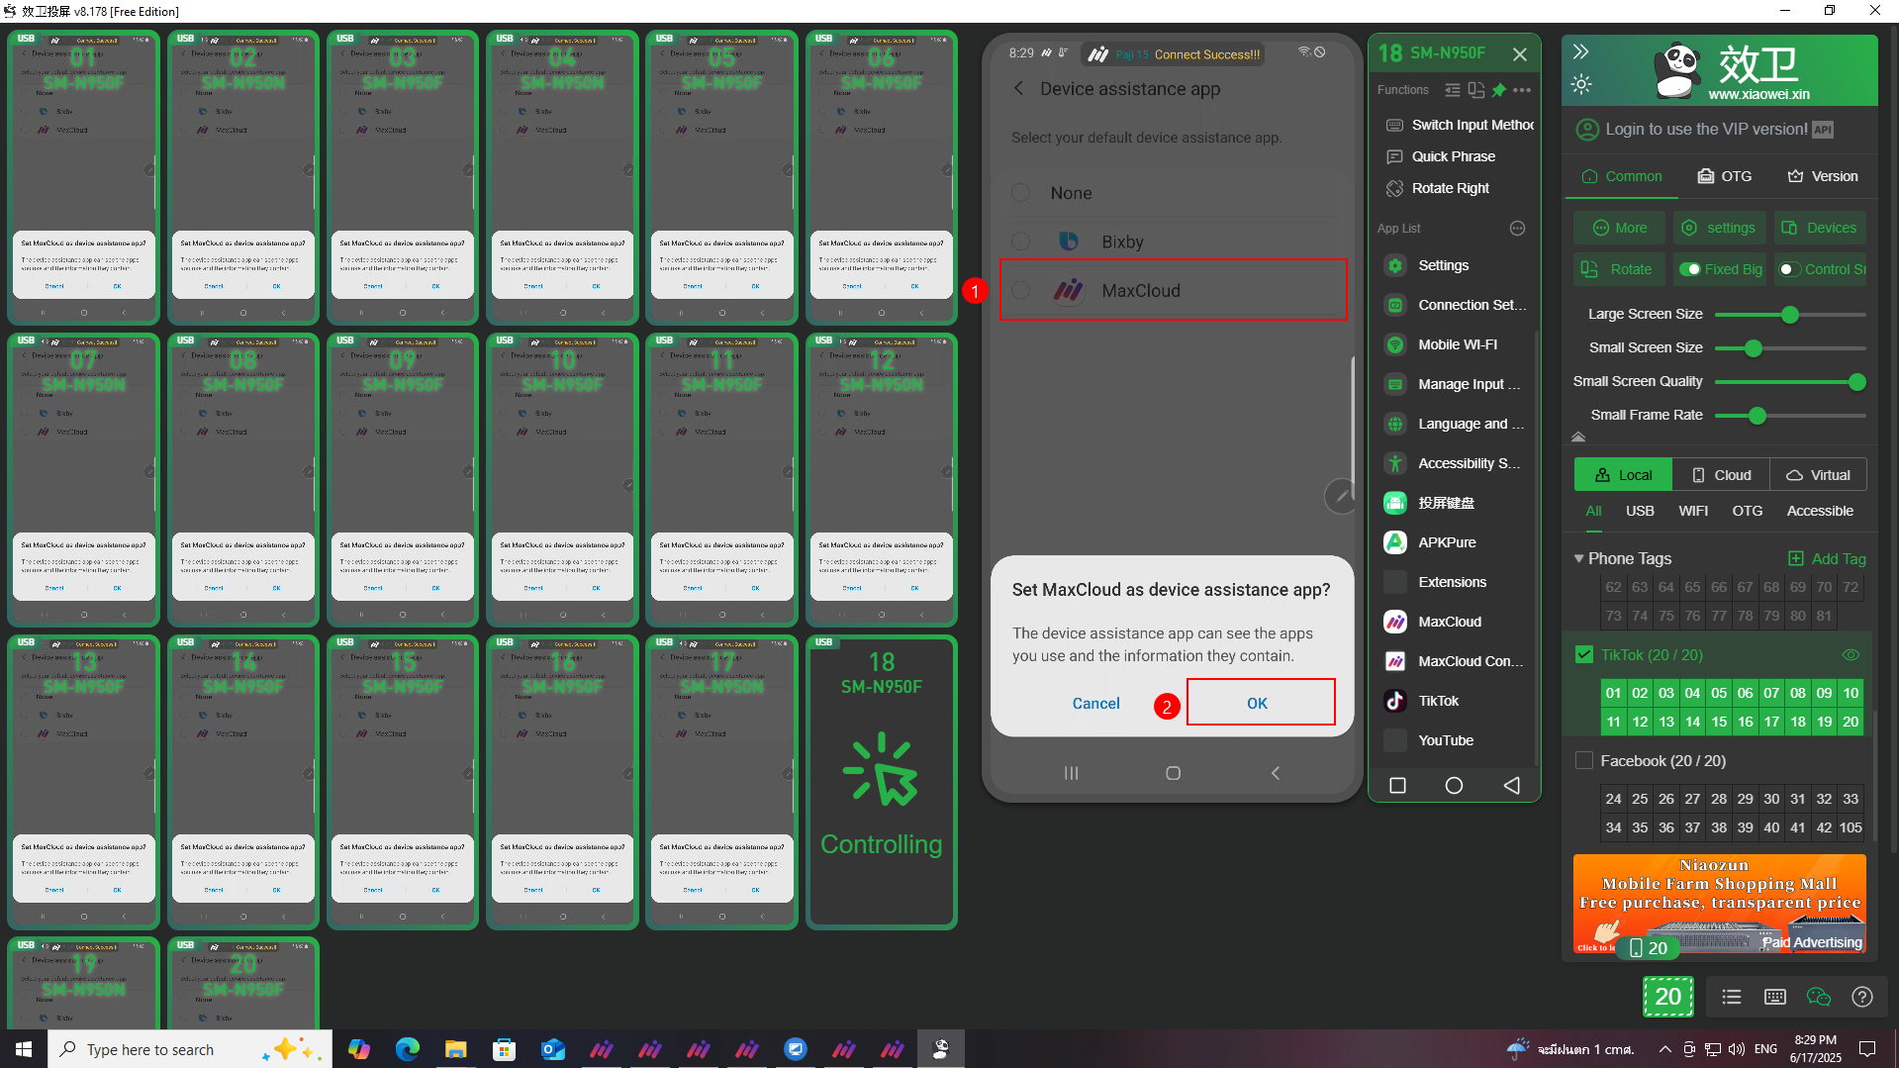Switch to the Version tab
The width and height of the screenshot is (1899, 1068).
[1823, 176]
